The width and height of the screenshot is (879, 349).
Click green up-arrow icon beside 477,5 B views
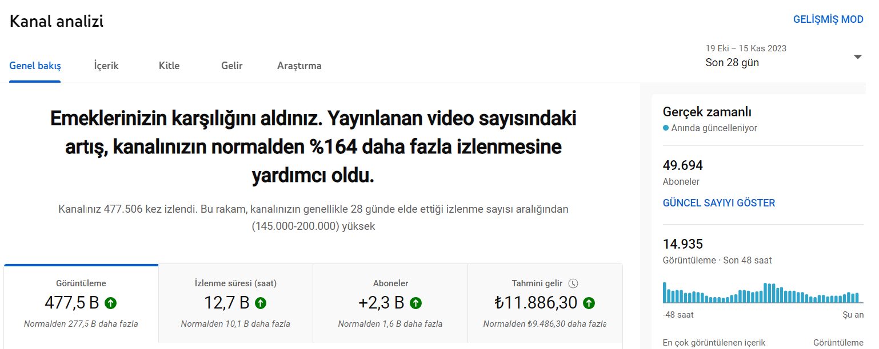(x=111, y=303)
